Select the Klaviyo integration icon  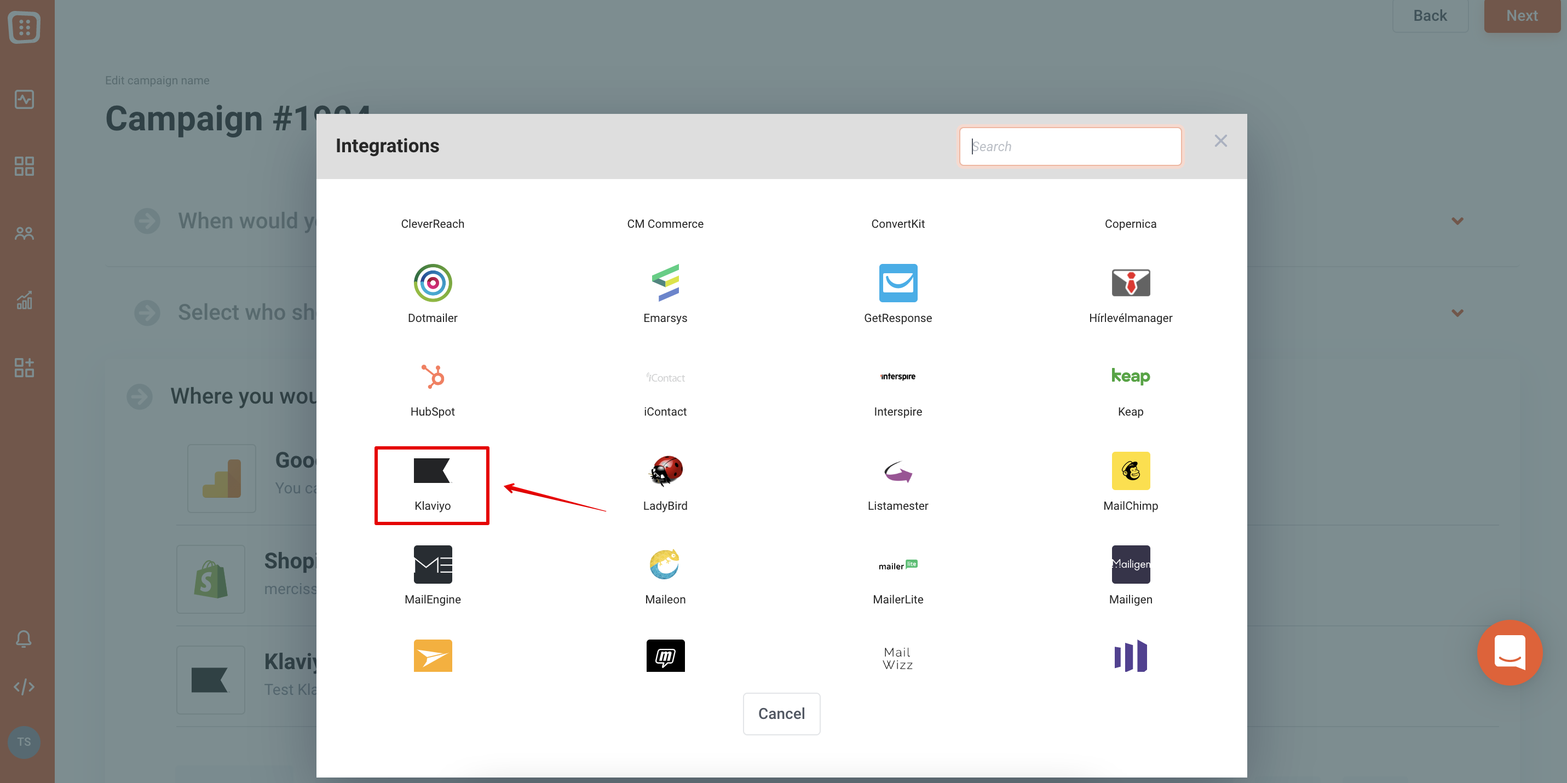pos(432,470)
